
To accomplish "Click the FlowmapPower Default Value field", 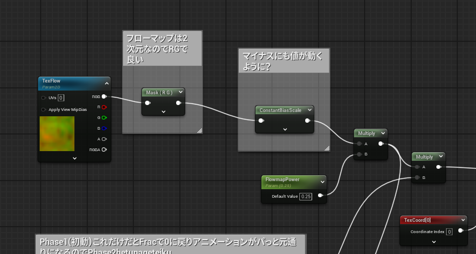I will [306, 197].
